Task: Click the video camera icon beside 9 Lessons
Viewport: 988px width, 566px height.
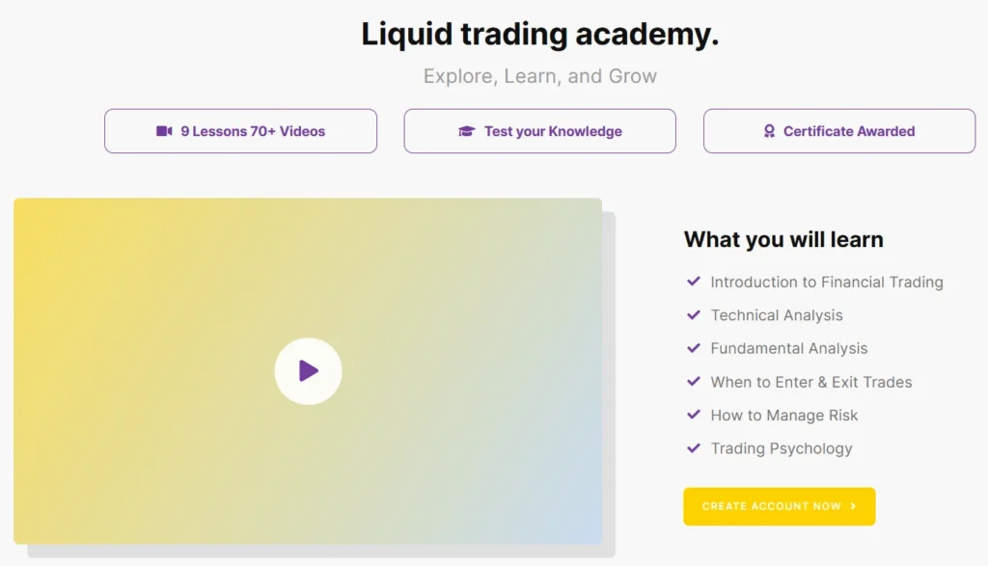Action: pos(164,131)
